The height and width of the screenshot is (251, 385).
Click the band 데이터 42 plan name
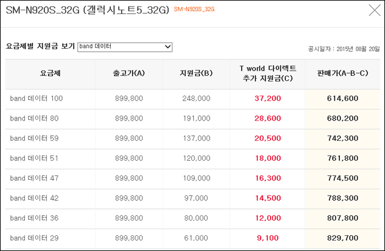(x=34, y=198)
